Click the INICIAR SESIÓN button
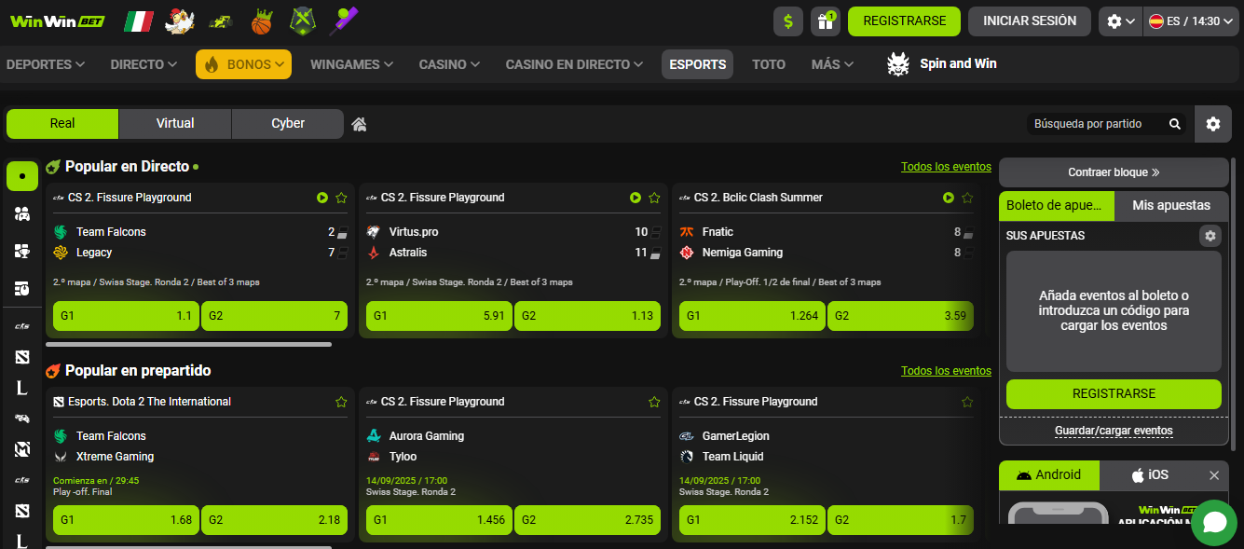Viewport: 1244px width, 549px height. [1029, 21]
